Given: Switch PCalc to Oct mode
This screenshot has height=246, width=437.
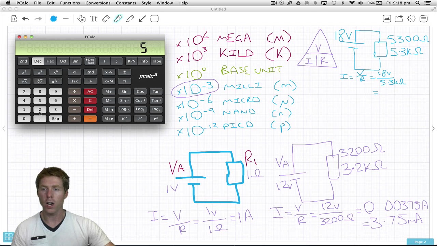Looking at the screenshot, I should coord(63,61).
